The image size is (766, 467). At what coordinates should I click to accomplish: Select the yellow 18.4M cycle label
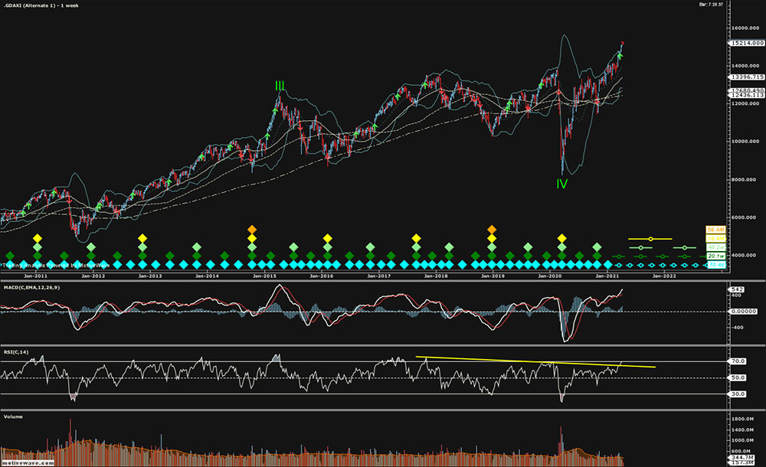pos(715,238)
